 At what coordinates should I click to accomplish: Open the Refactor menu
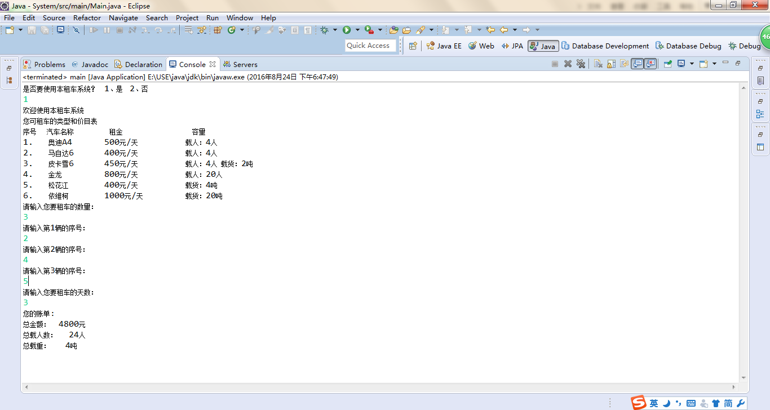pyautogui.click(x=87, y=17)
